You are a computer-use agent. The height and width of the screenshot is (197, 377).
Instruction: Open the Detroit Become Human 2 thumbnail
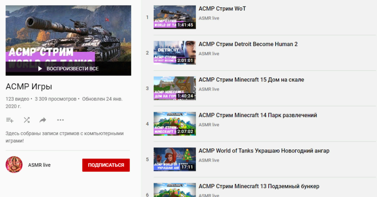[x=175, y=53]
